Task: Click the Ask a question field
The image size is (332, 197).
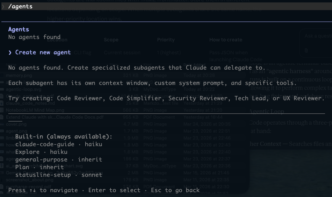Action: click(x=317, y=36)
